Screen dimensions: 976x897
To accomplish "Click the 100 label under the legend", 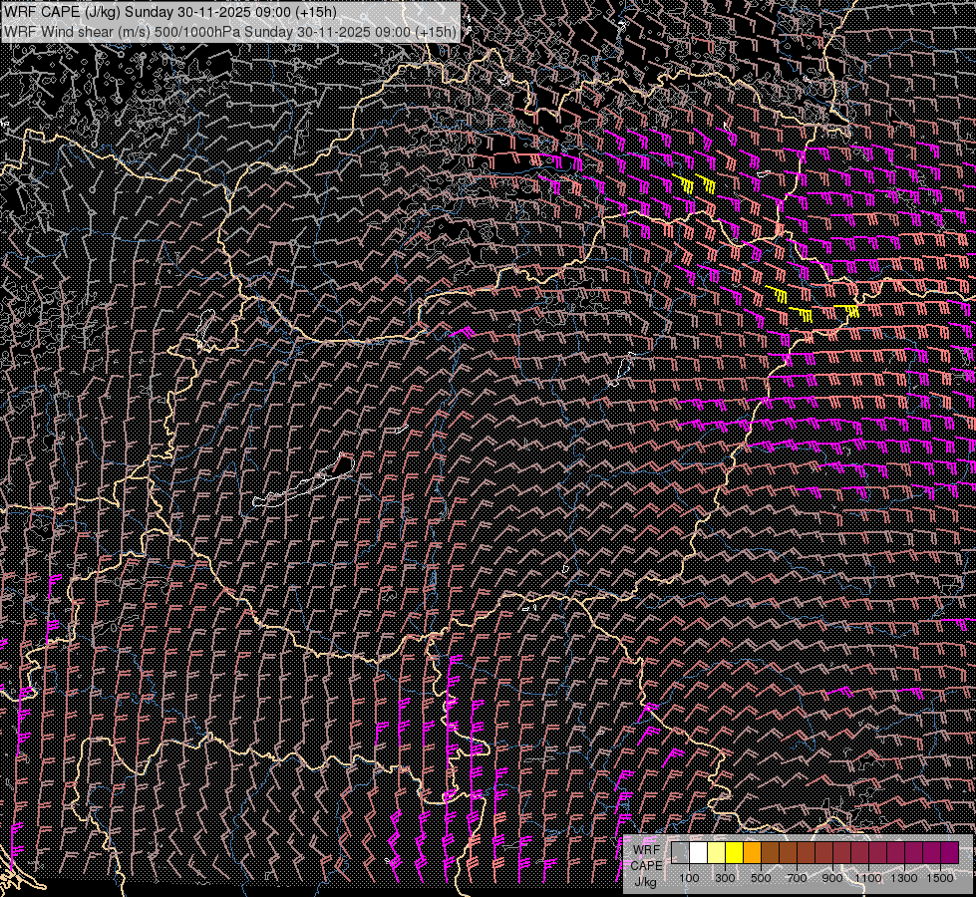I will [689, 878].
